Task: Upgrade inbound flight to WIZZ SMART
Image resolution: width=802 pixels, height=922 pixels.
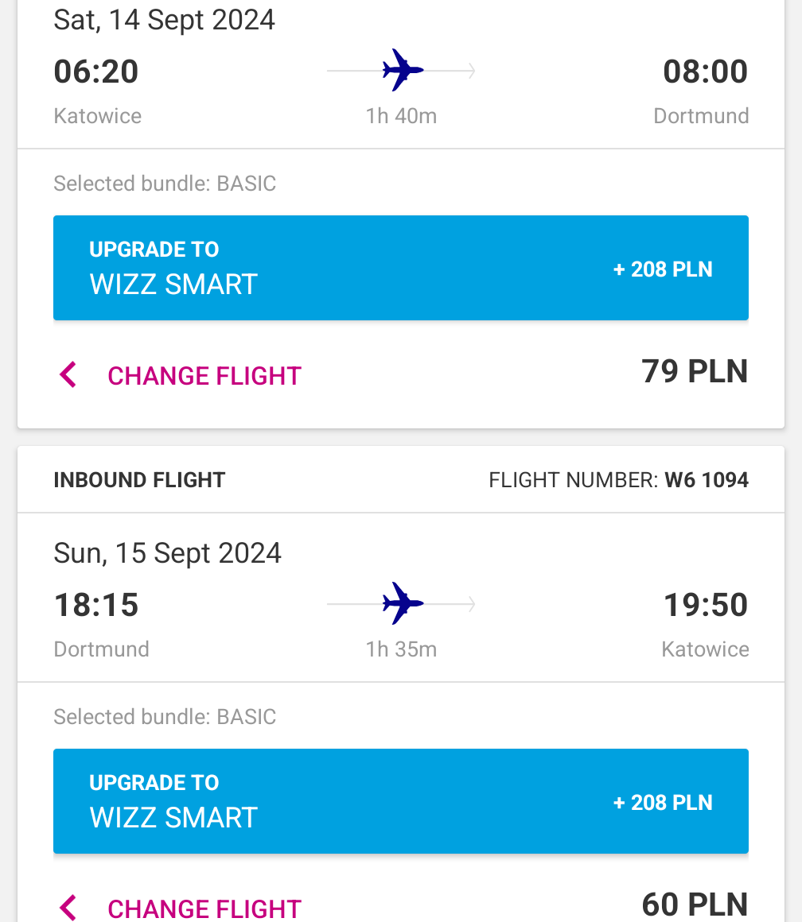Action: coord(401,801)
